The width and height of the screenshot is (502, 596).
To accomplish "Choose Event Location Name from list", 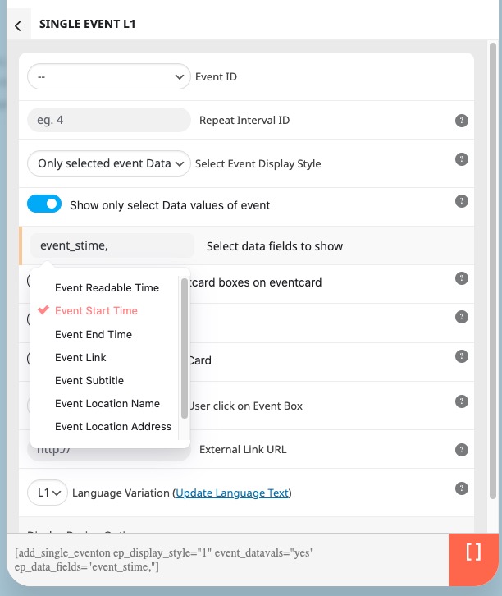I will [x=107, y=403].
